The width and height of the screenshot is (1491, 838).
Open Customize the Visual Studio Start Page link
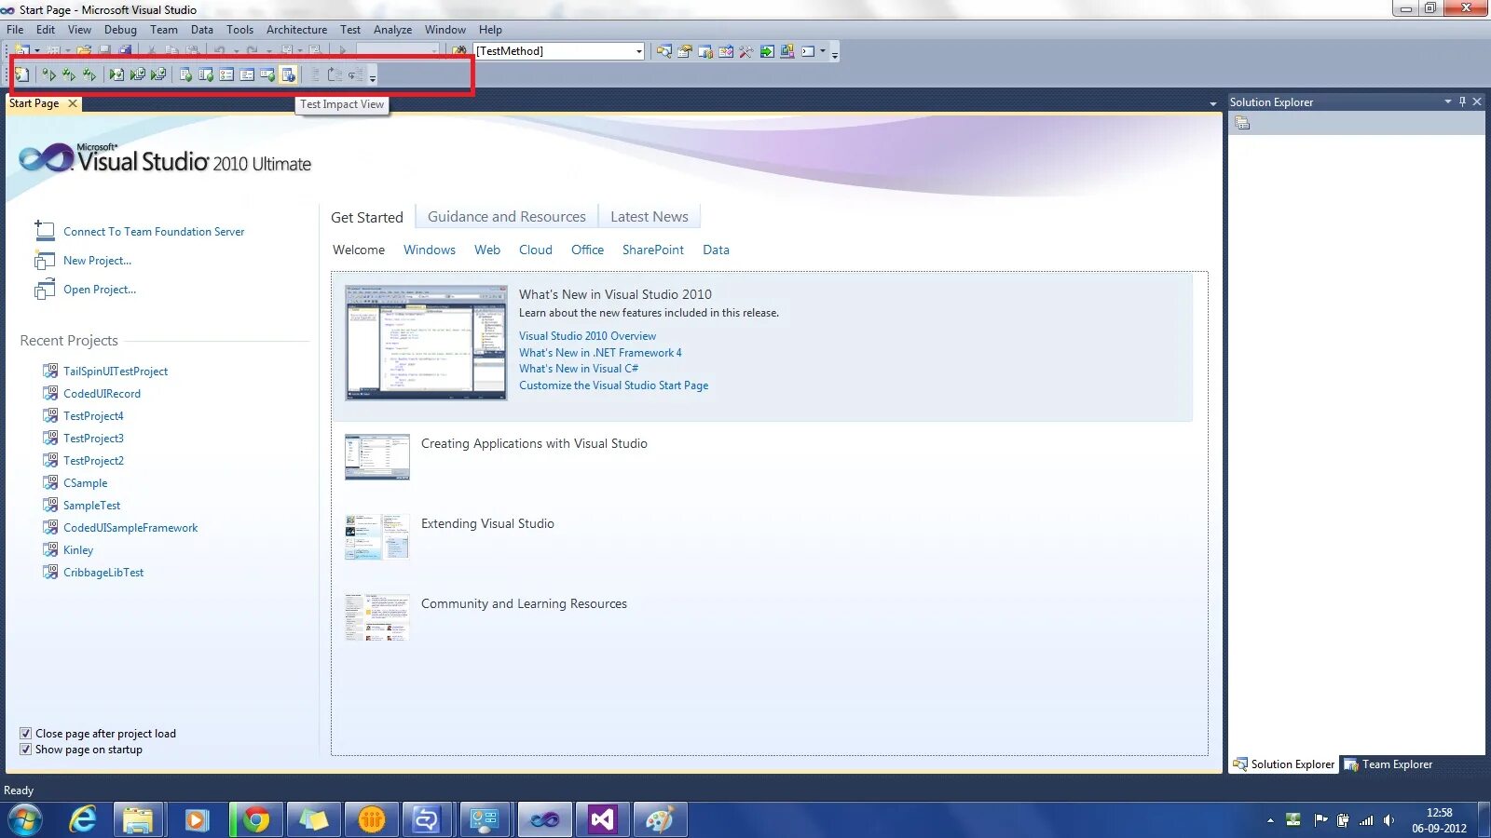coord(613,385)
